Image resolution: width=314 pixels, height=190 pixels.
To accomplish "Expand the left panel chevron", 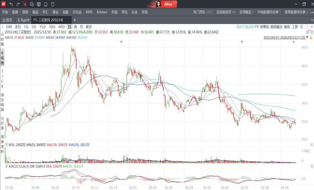I will [2, 27].
